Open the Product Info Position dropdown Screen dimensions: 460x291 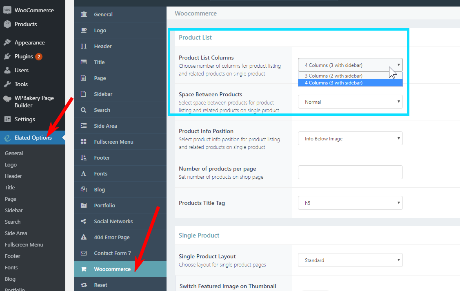(350, 138)
